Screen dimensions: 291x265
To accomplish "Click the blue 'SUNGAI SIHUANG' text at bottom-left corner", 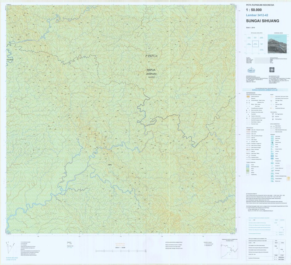I will pos(12,258).
